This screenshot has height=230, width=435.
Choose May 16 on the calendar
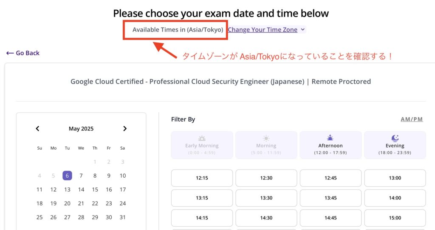[x=109, y=190]
